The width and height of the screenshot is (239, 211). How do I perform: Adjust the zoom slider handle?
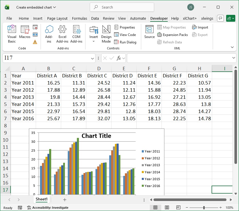(x=204, y=208)
